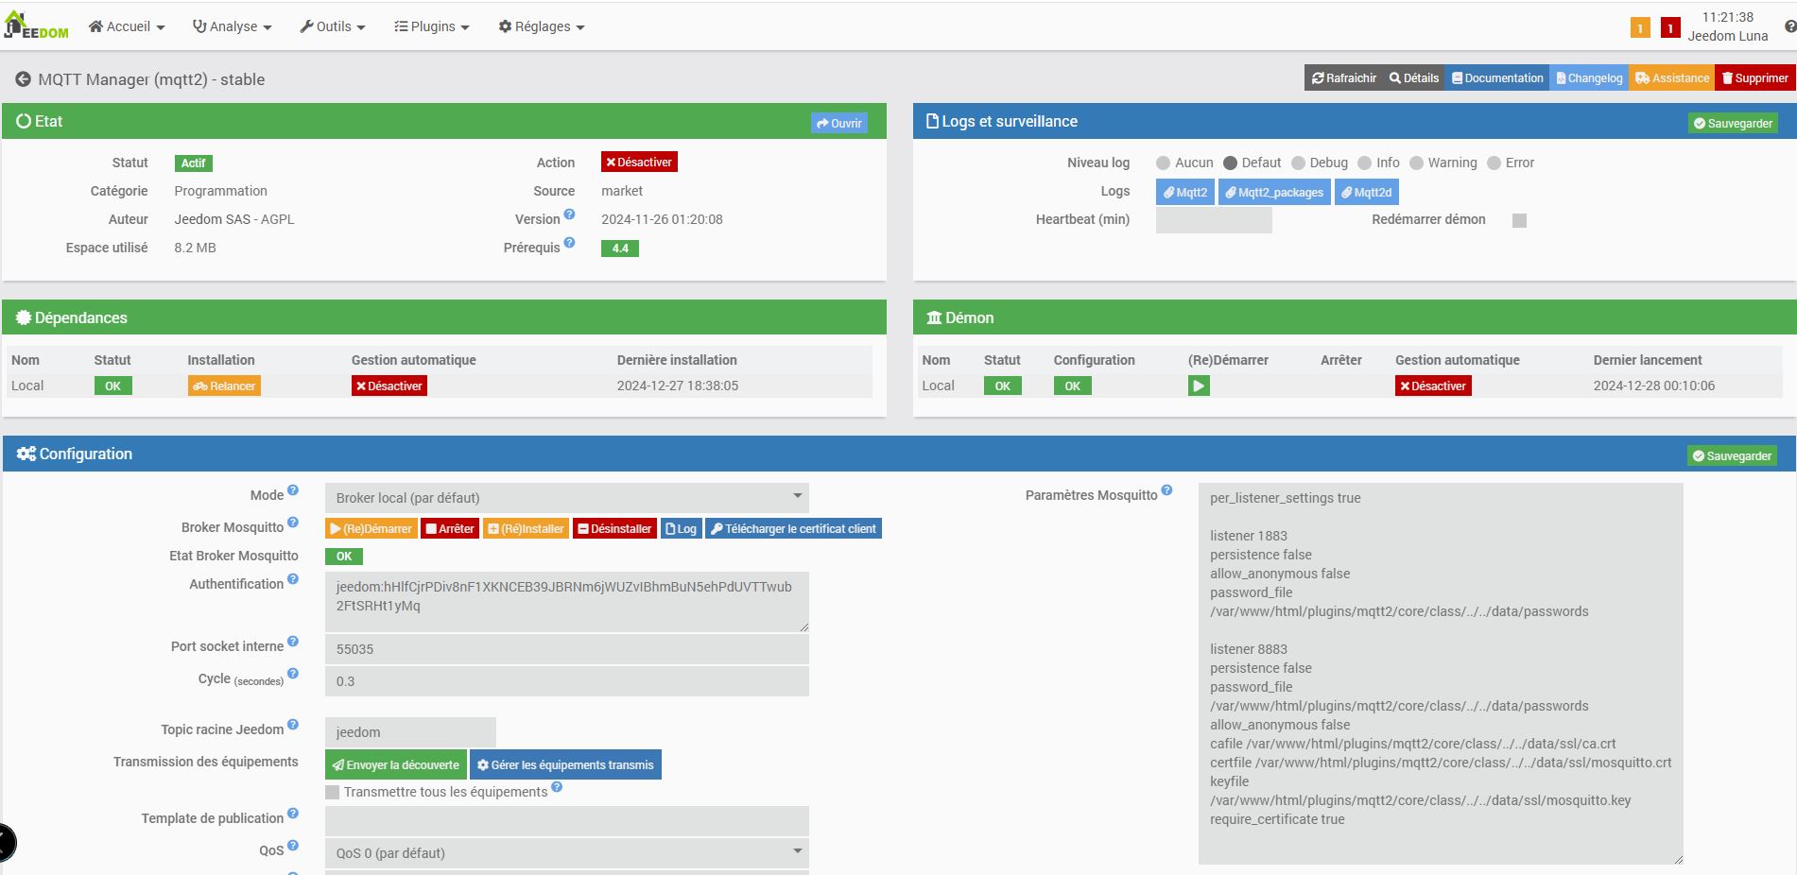Open the Accueil menu
Screen dimensions: 1797x875
(127, 26)
